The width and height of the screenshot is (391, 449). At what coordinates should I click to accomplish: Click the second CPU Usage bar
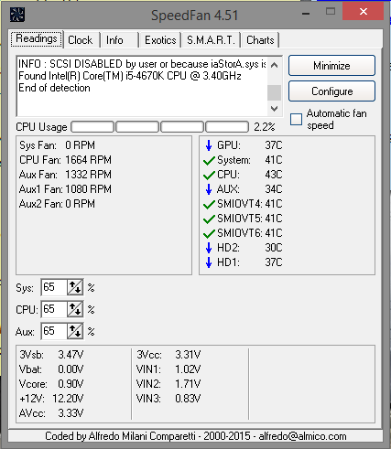pos(137,127)
